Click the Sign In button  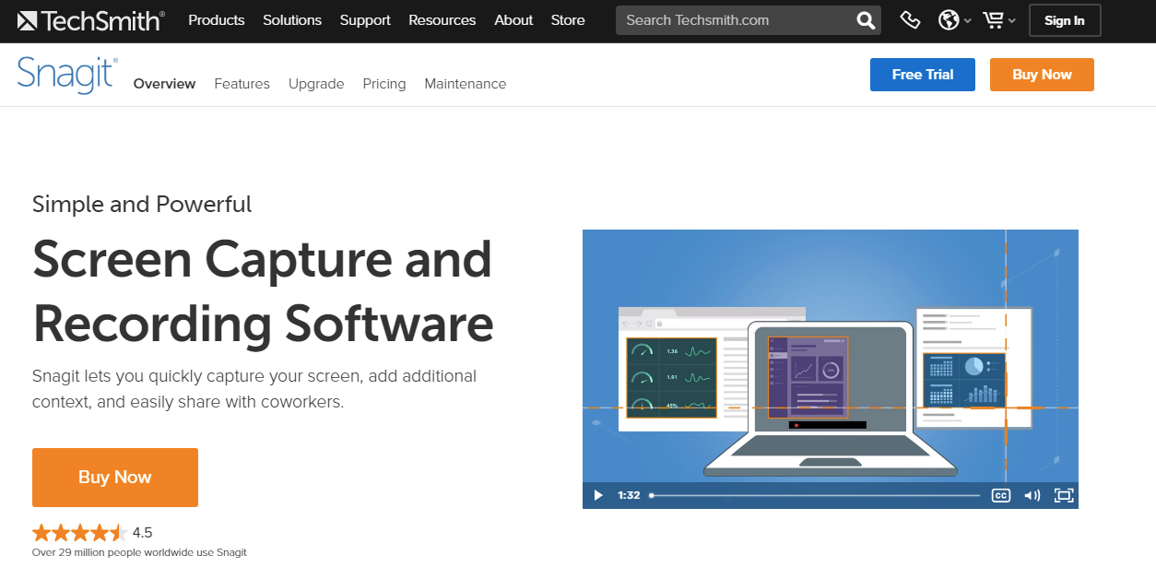point(1065,20)
